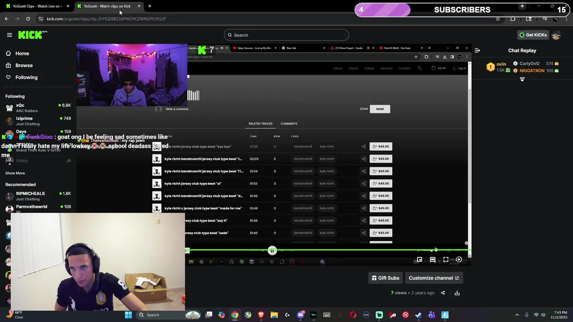Go back in Chrome
Image resolution: width=573 pixels, height=322 pixels.
[x=6, y=19]
